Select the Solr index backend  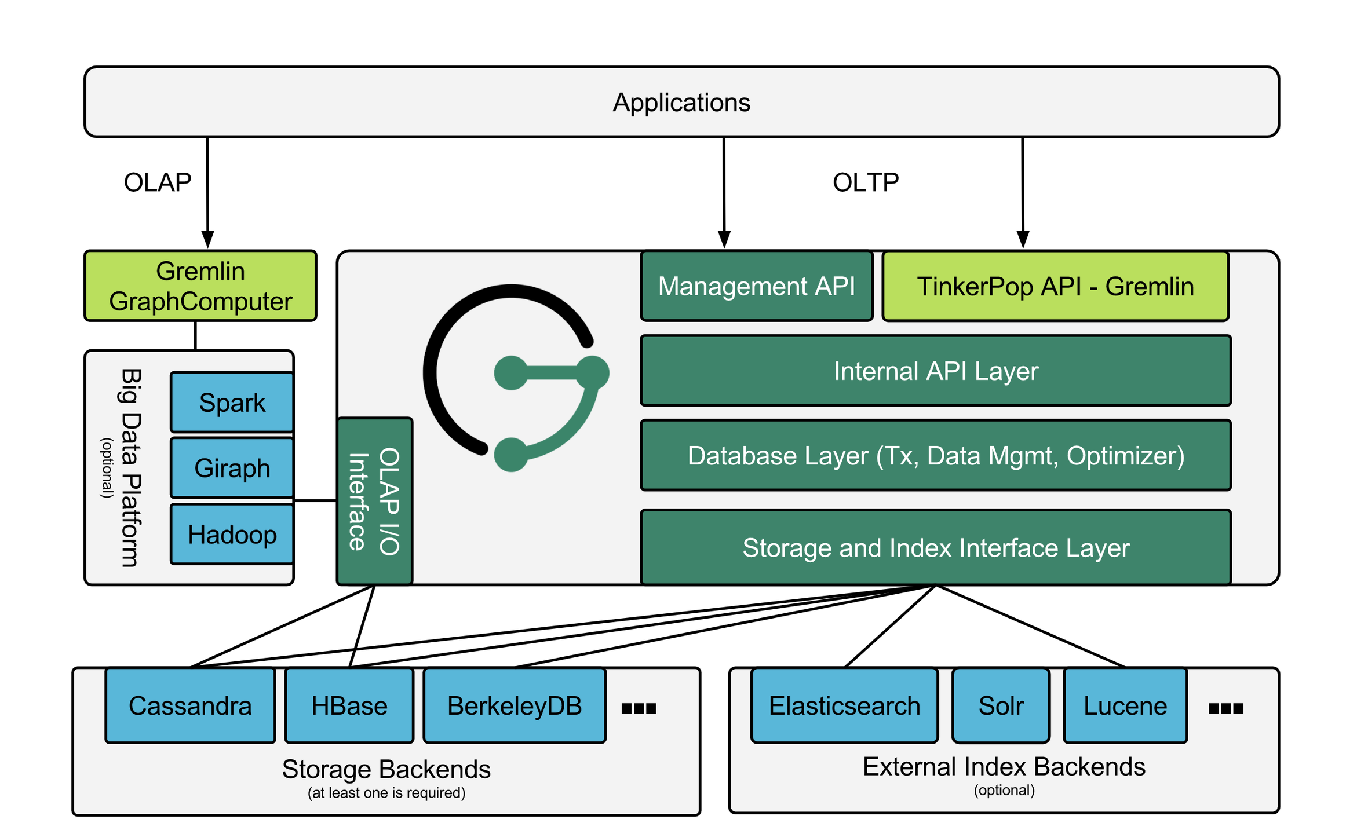pyautogui.click(x=1001, y=705)
